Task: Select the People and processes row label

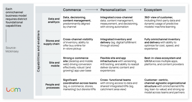Action: (52, 86)
